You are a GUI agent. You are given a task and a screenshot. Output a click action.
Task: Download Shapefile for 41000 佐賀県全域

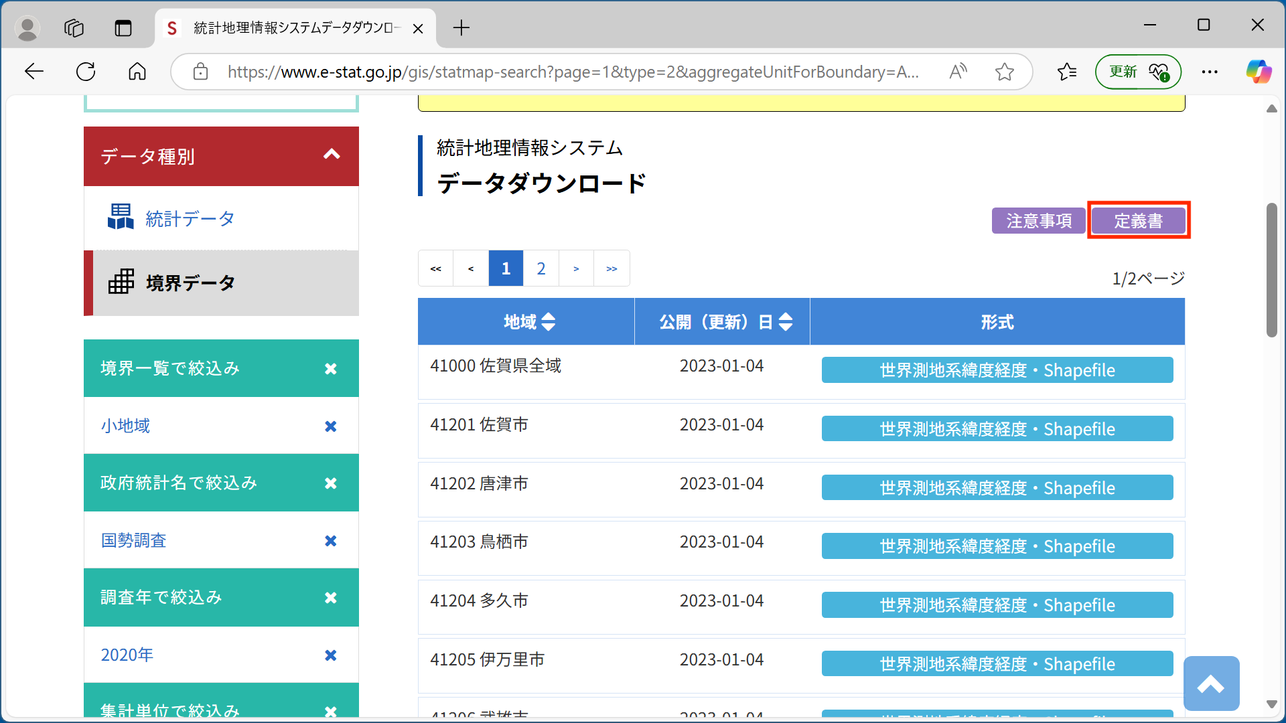coord(997,370)
